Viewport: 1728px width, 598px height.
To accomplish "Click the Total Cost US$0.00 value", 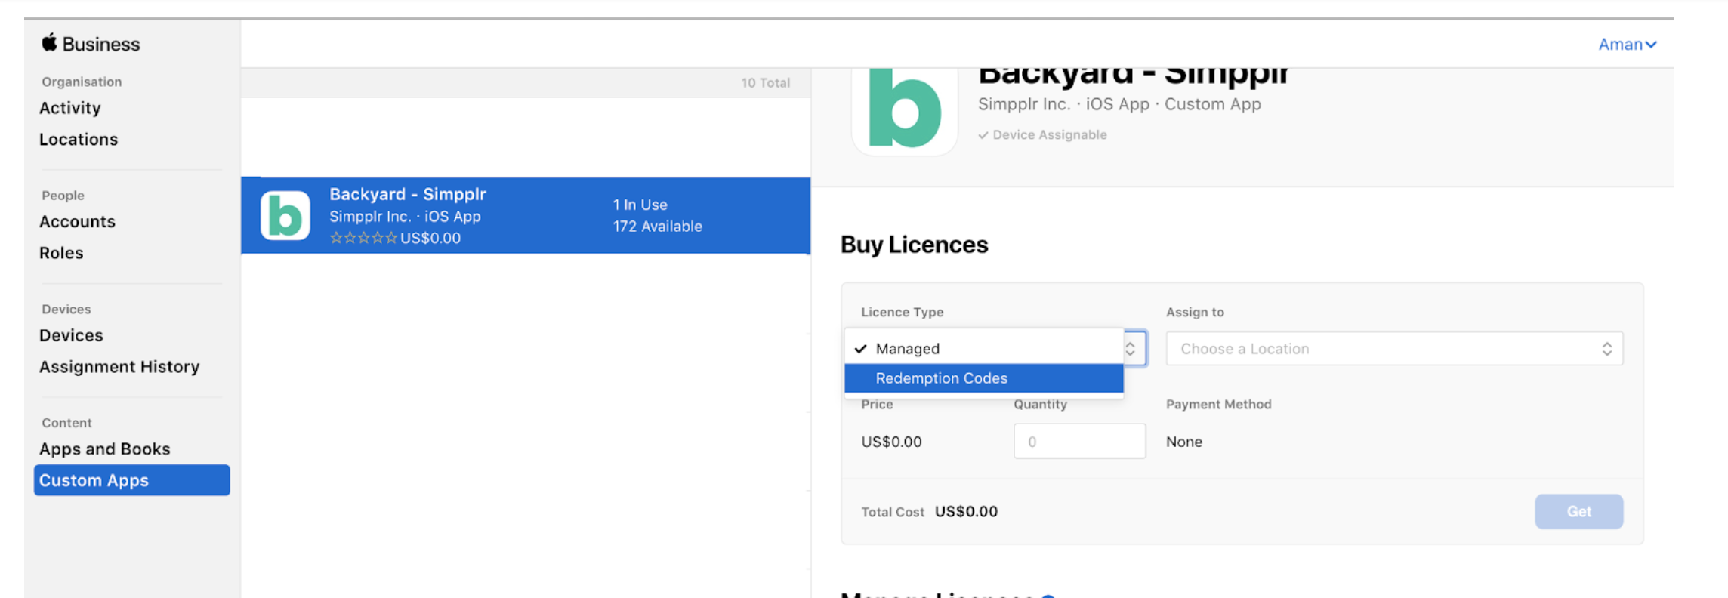I will pos(966,512).
